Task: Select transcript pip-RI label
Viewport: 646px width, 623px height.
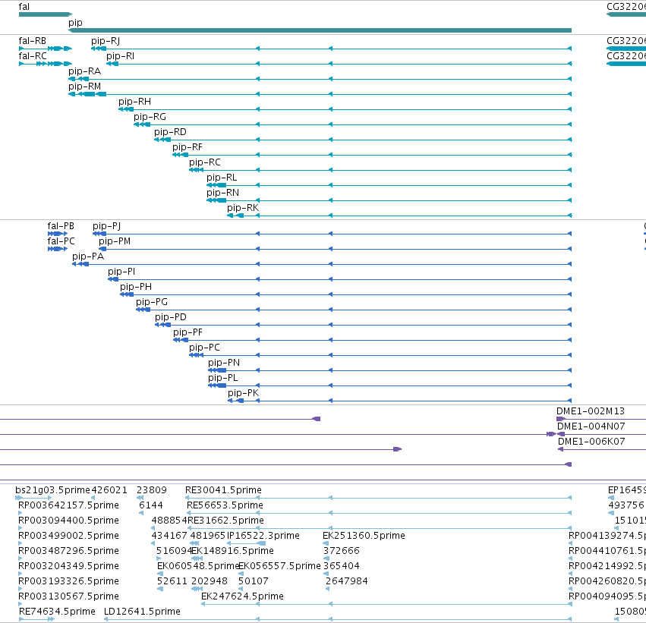Action: pyautogui.click(x=120, y=56)
